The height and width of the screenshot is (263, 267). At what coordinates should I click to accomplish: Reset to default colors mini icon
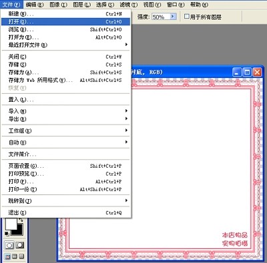coord(7,233)
